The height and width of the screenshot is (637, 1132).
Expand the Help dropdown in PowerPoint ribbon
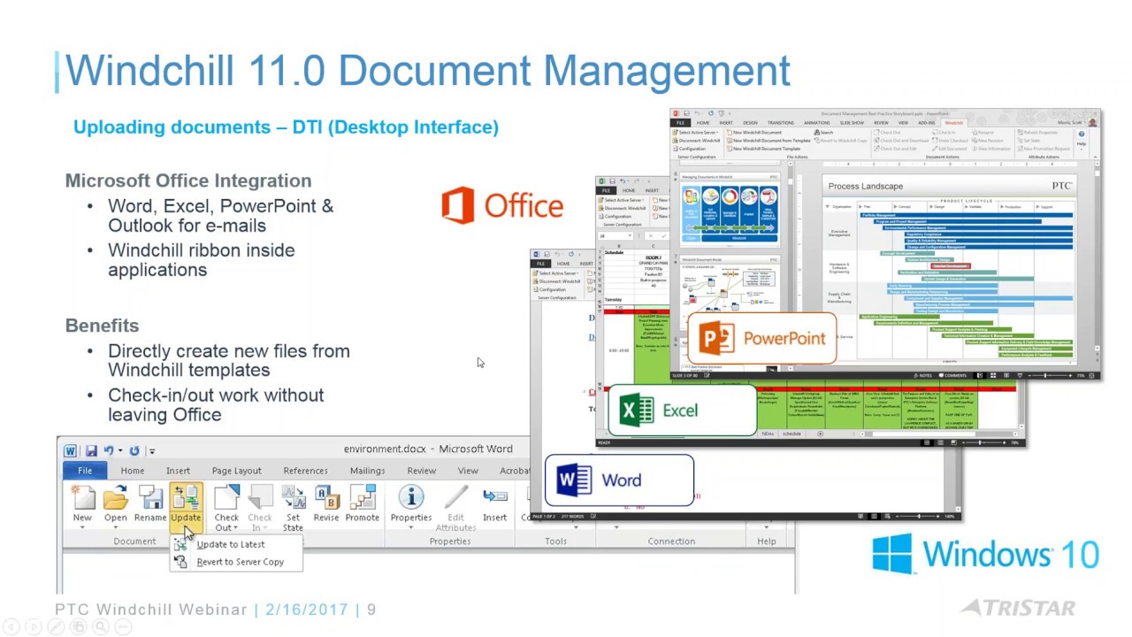pyautogui.click(x=1081, y=150)
